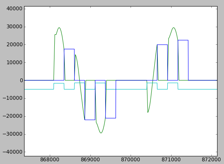Click the 872000 x-axis tick label
This screenshot has width=224, height=164.
tap(211, 159)
